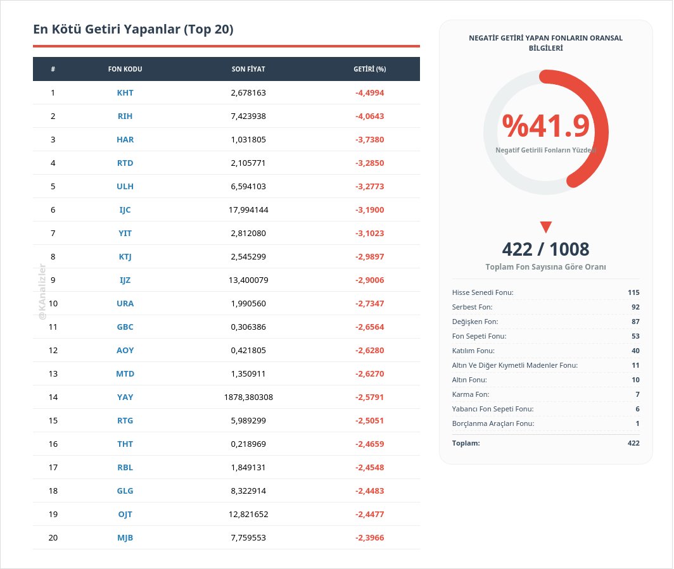This screenshot has height=569, width=674.
Task: Click Altın Ve Diğer Kıymetli Madenler Fonu
Action: tap(515, 365)
